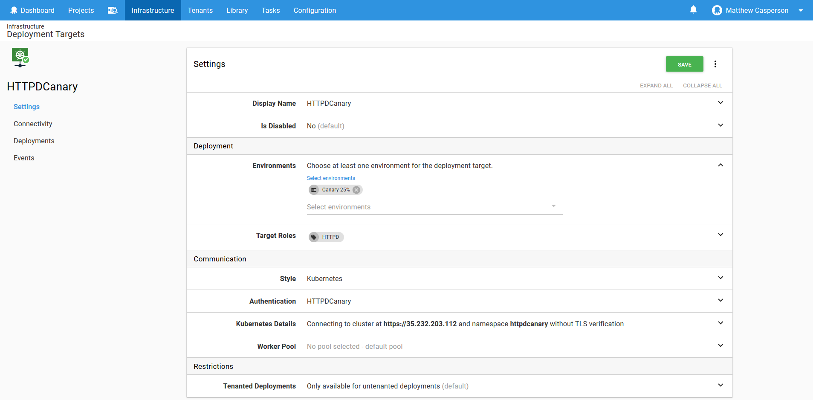Screen dimensions: 813x400
Task: Click the Canary 25% environment chip icon
Action: (314, 190)
